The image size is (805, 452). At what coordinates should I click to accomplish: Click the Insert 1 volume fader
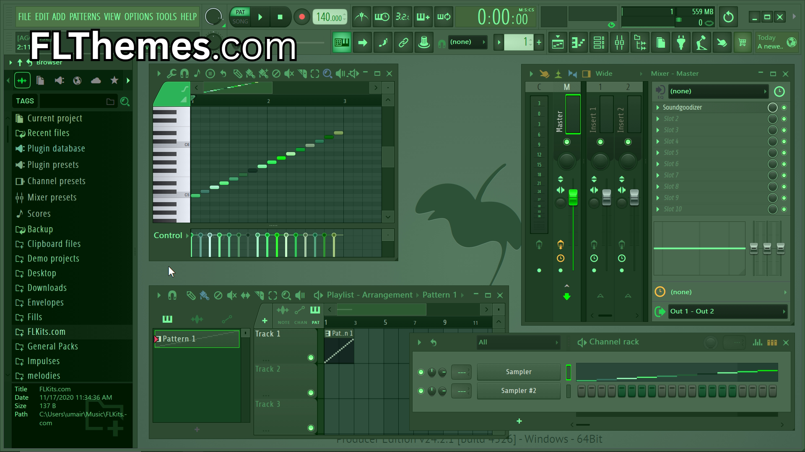606,198
